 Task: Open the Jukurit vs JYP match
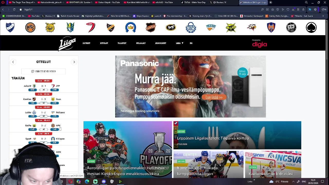tap(43, 86)
